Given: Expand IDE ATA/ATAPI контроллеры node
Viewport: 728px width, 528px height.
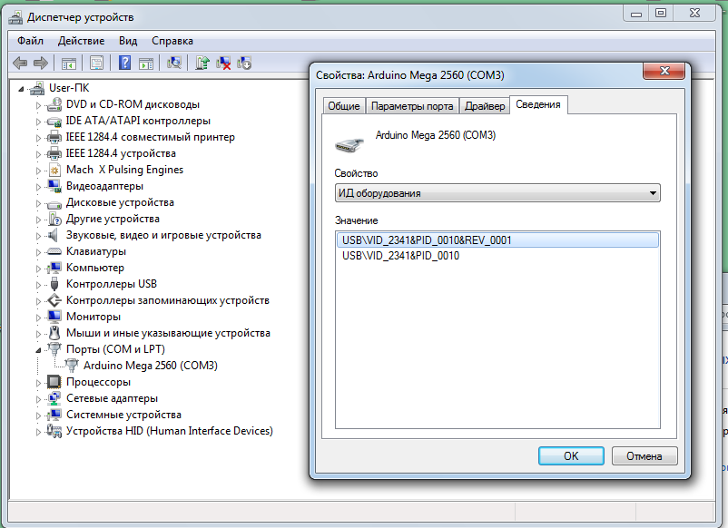Looking at the screenshot, I should (38, 122).
